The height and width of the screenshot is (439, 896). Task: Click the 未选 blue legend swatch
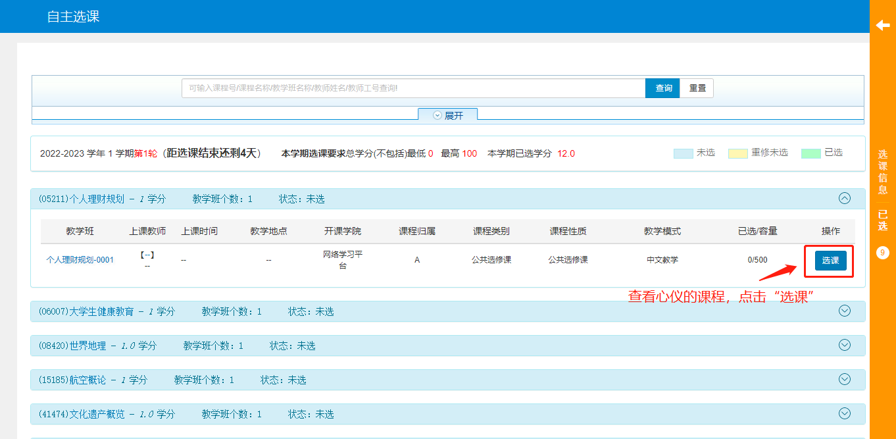tap(683, 153)
